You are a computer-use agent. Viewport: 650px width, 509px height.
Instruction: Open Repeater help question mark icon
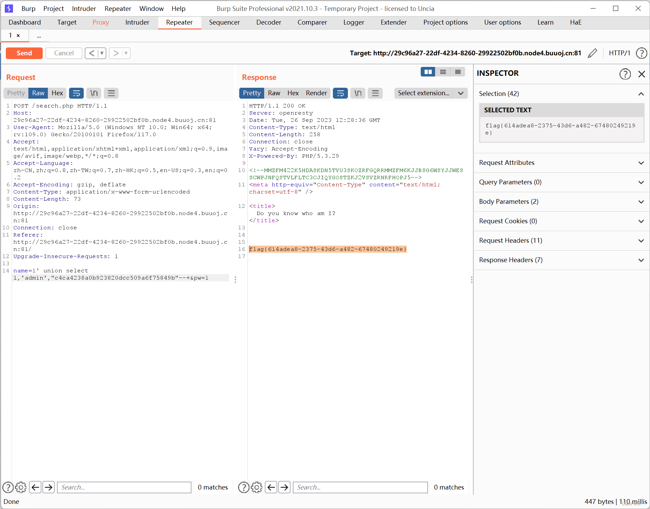[x=641, y=53]
